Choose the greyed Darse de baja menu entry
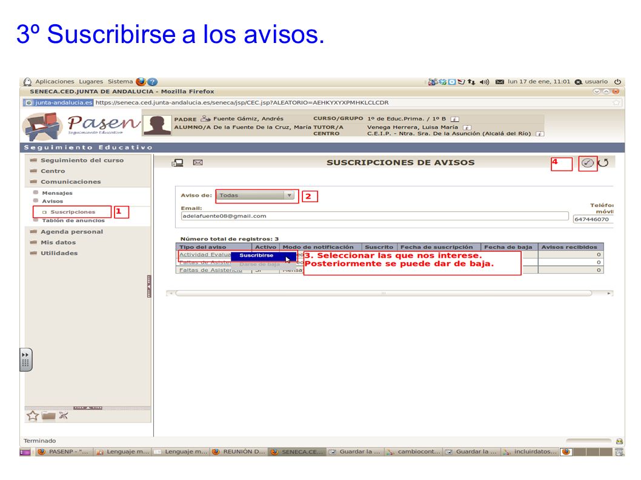The width and height of the screenshot is (641, 480). [x=264, y=265]
